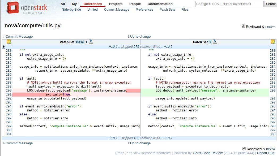Expand 10 lines above in top skipped bar
Viewport: 277px width, 156px height.
tap(113, 47)
